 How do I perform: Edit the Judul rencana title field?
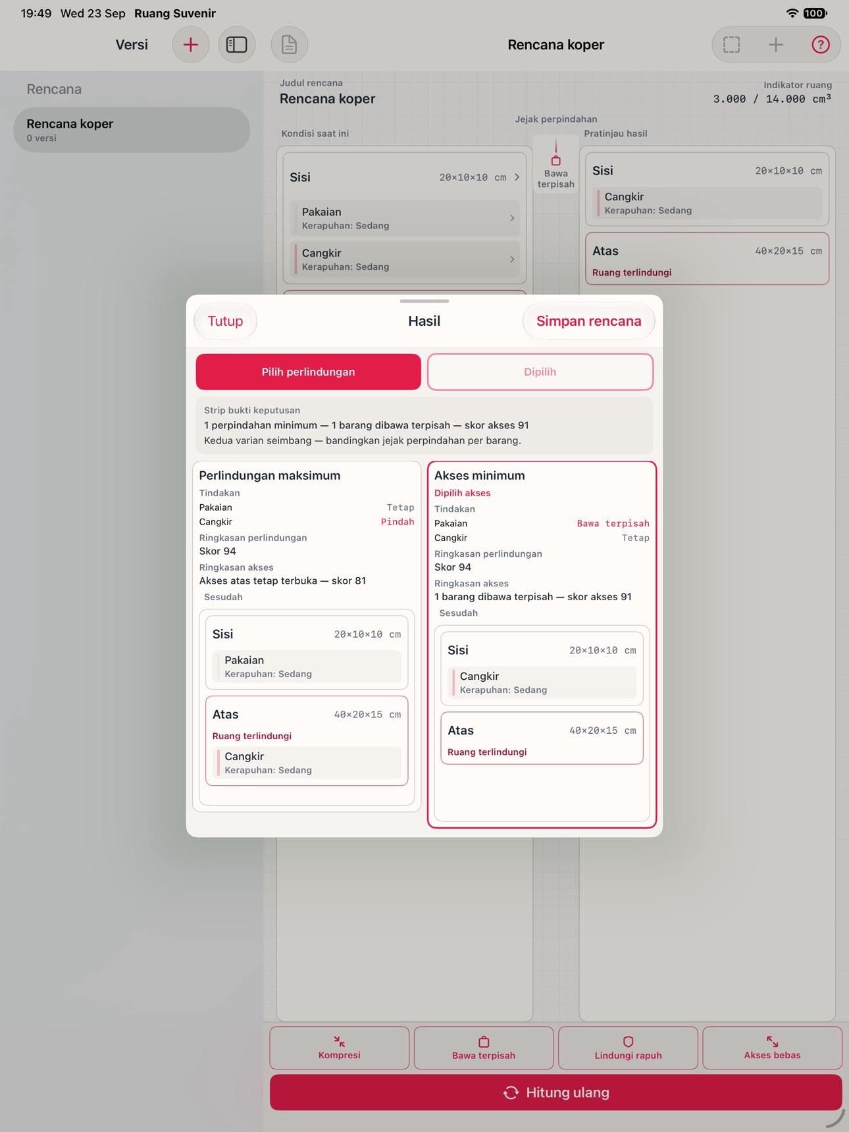pos(328,99)
